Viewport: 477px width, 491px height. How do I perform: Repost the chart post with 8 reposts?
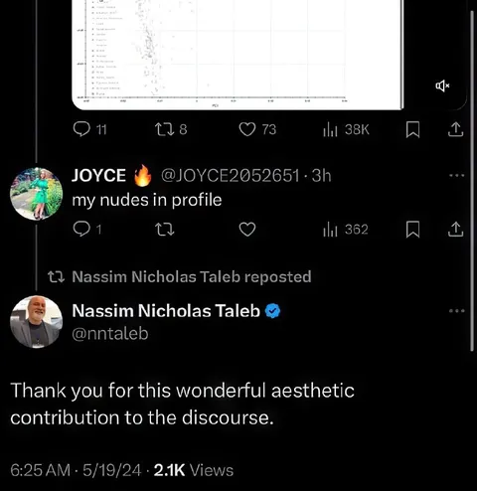click(171, 129)
